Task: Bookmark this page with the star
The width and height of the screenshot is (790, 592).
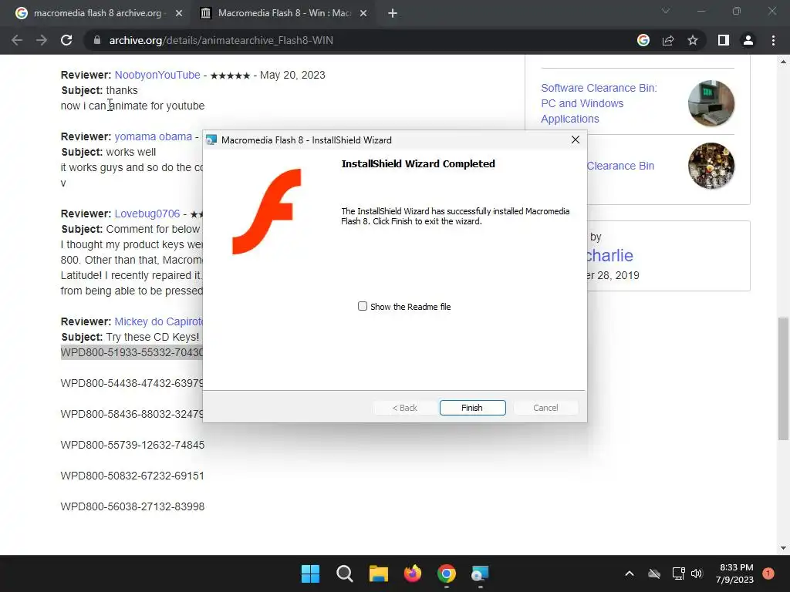Action: coord(693,40)
